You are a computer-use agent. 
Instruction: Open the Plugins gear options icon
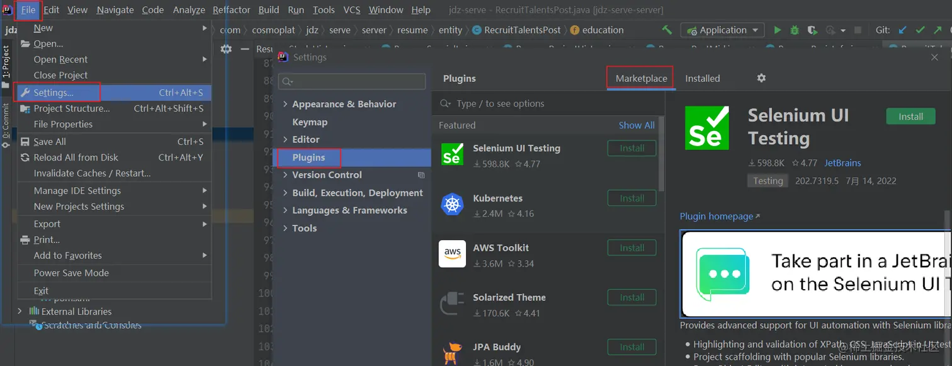761,78
